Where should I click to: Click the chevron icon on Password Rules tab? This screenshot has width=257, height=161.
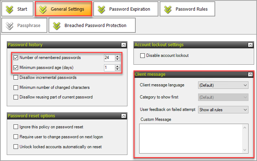tap(168, 9)
